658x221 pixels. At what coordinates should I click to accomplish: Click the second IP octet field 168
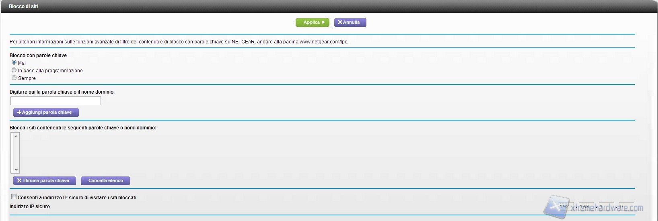(586, 207)
